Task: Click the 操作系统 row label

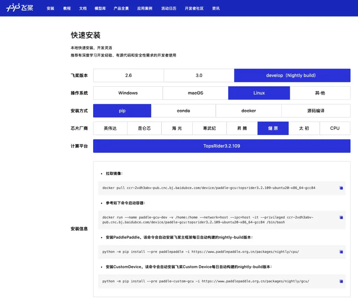Action: (x=79, y=93)
